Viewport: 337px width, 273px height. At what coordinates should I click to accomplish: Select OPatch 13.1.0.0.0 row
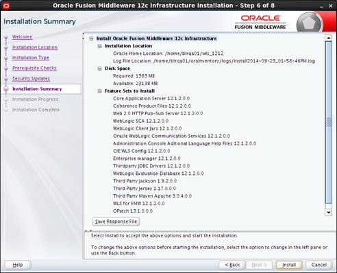133,211
